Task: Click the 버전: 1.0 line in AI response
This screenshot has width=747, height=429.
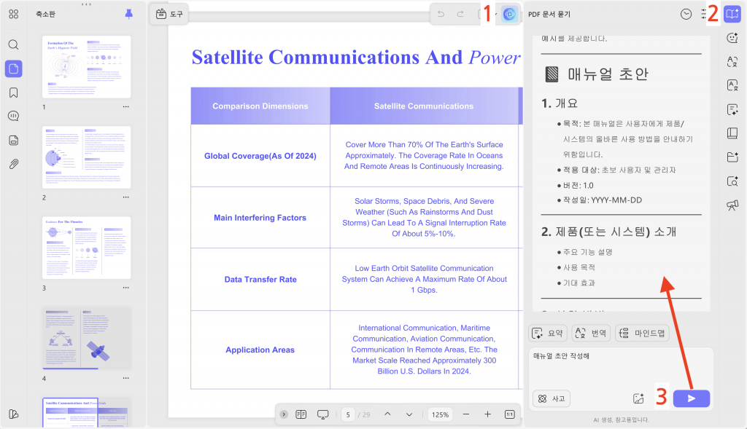Action: (578, 186)
